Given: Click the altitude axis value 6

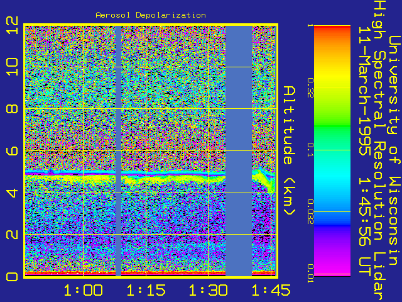Looking at the screenshot, I should point(13,151).
